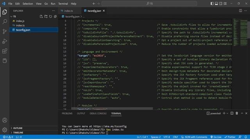Switch to the Output panel tab

click(81, 113)
